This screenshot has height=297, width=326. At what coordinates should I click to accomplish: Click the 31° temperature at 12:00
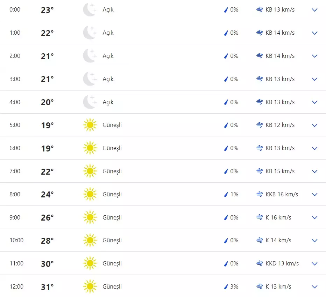(47, 287)
